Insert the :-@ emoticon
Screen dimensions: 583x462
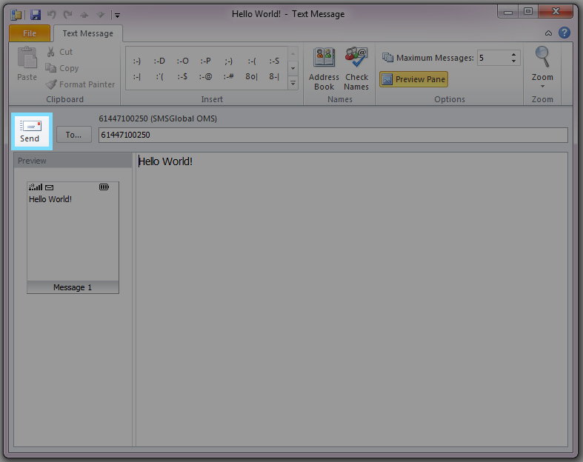pyautogui.click(x=204, y=77)
